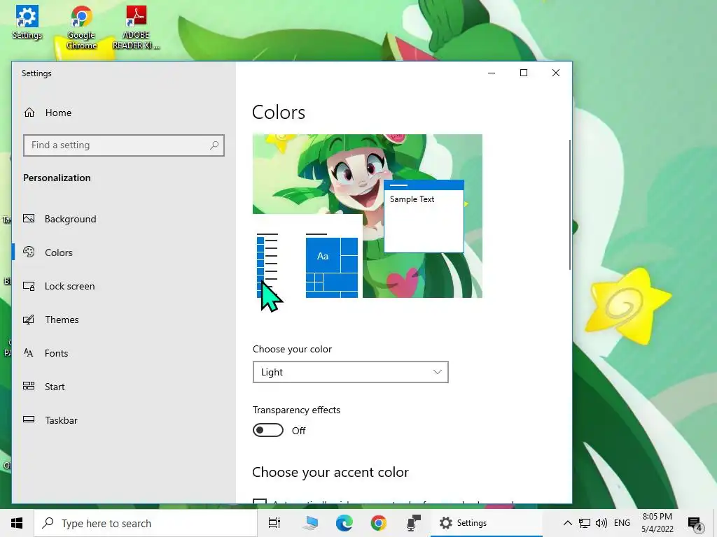Screen dimensions: 717x537
Task: Show hidden system tray icons
Action: click(x=567, y=523)
